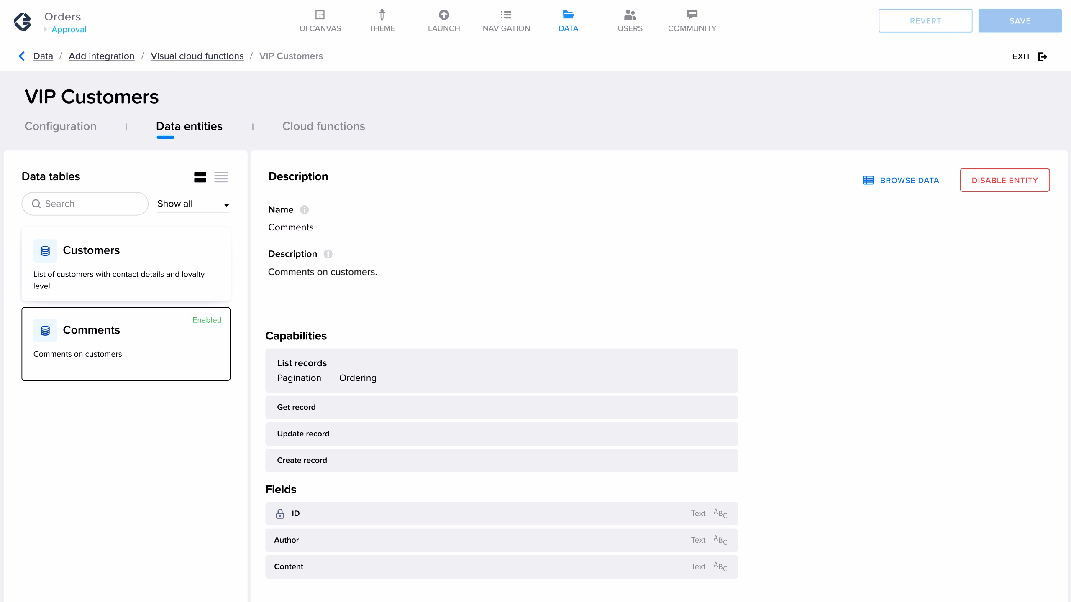Click the Disable Entity button
Viewport: 1071px width, 602px height.
(x=1004, y=180)
